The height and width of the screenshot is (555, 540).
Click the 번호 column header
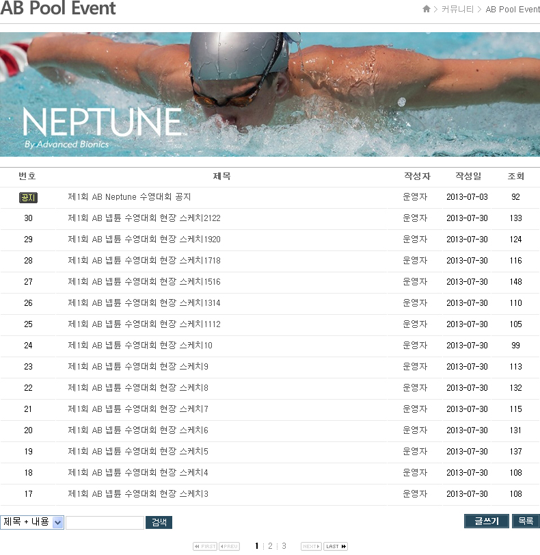(27, 177)
